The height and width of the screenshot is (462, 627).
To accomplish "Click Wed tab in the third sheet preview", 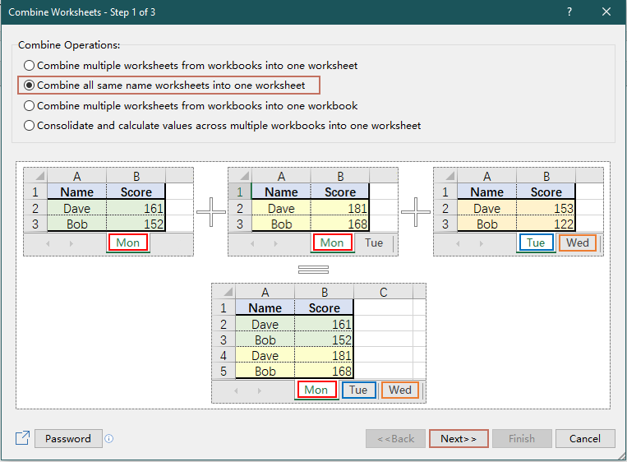I will (x=578, y=243).
